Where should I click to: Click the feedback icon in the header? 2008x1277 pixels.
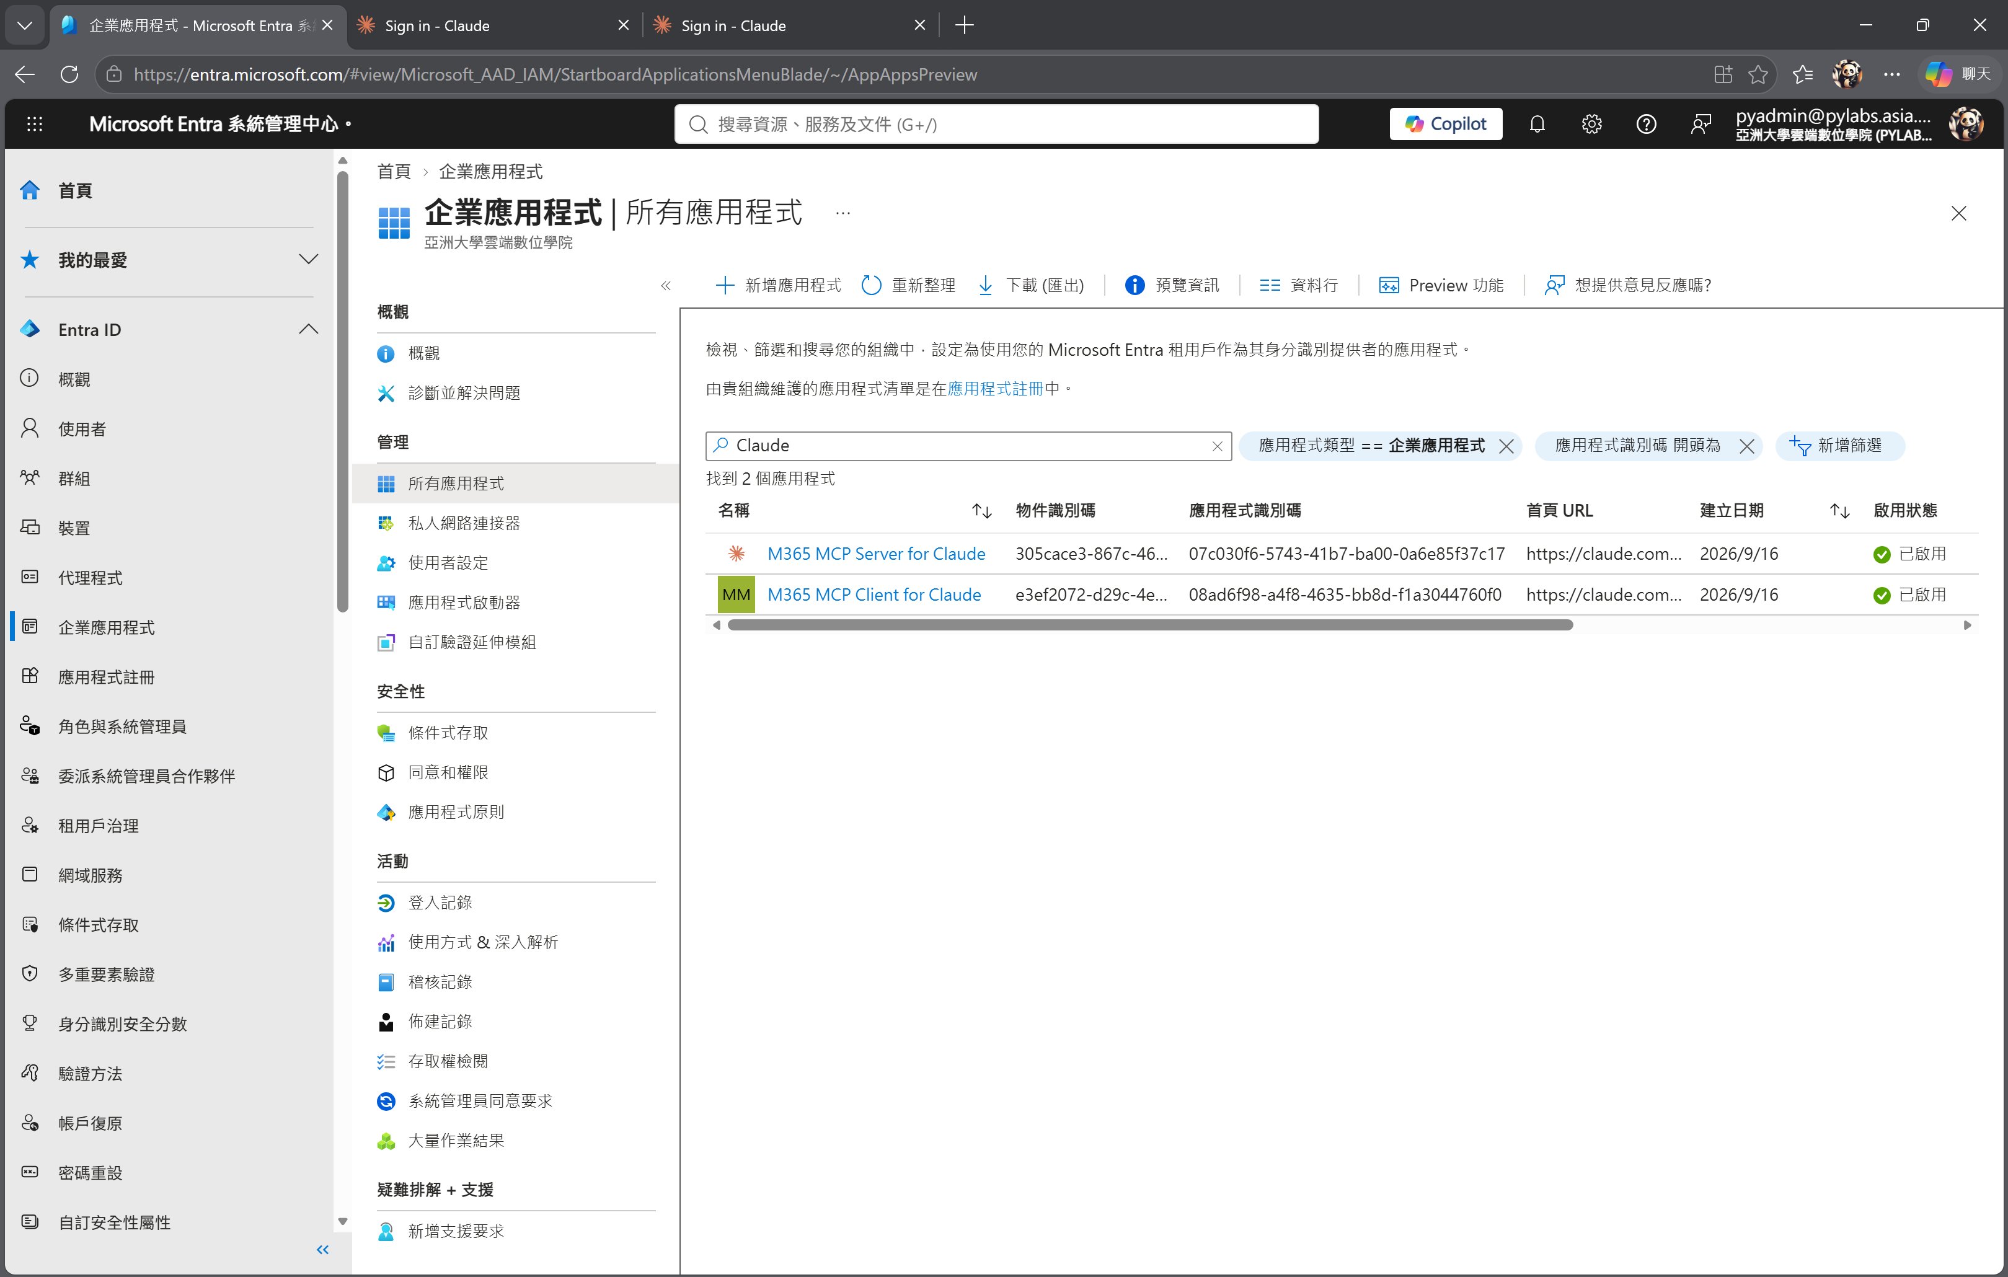point(1701,124)
